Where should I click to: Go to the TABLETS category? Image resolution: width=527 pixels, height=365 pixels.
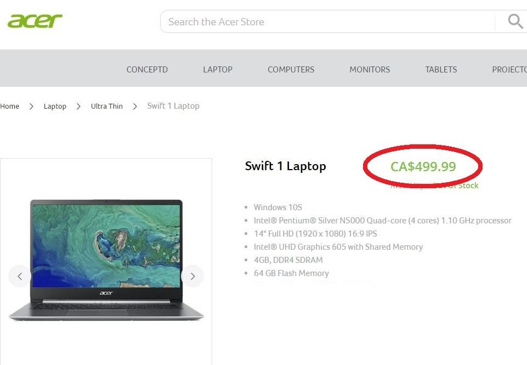click(441, 70)
